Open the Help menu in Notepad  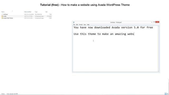pyautogui.click(x=88, y=25)
